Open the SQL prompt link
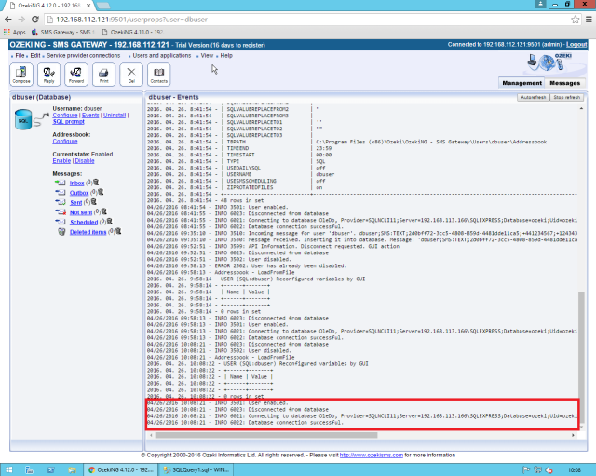This screenshot has height=476, width=596. [68, 122]
